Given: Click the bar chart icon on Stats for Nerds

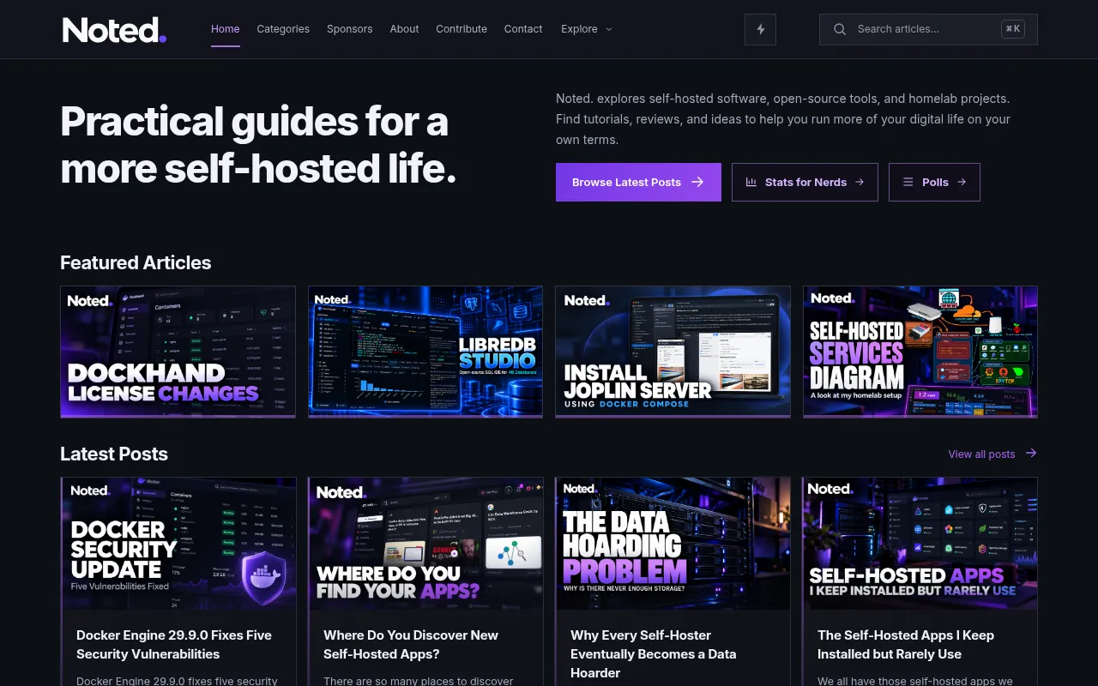Looking at the screenshot, I should coord(751,182).
